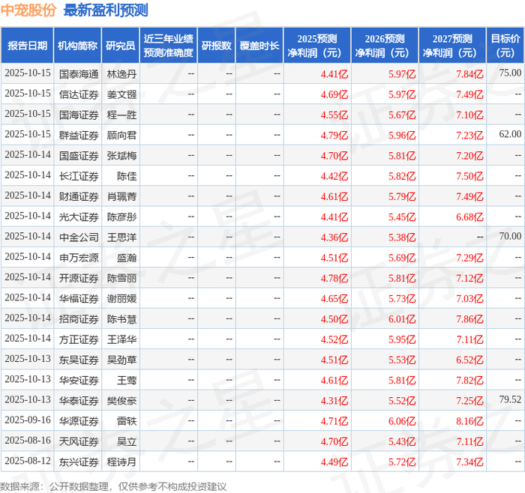
Task: Click the 7.82亿 profit value
Action: pos(469,381)
